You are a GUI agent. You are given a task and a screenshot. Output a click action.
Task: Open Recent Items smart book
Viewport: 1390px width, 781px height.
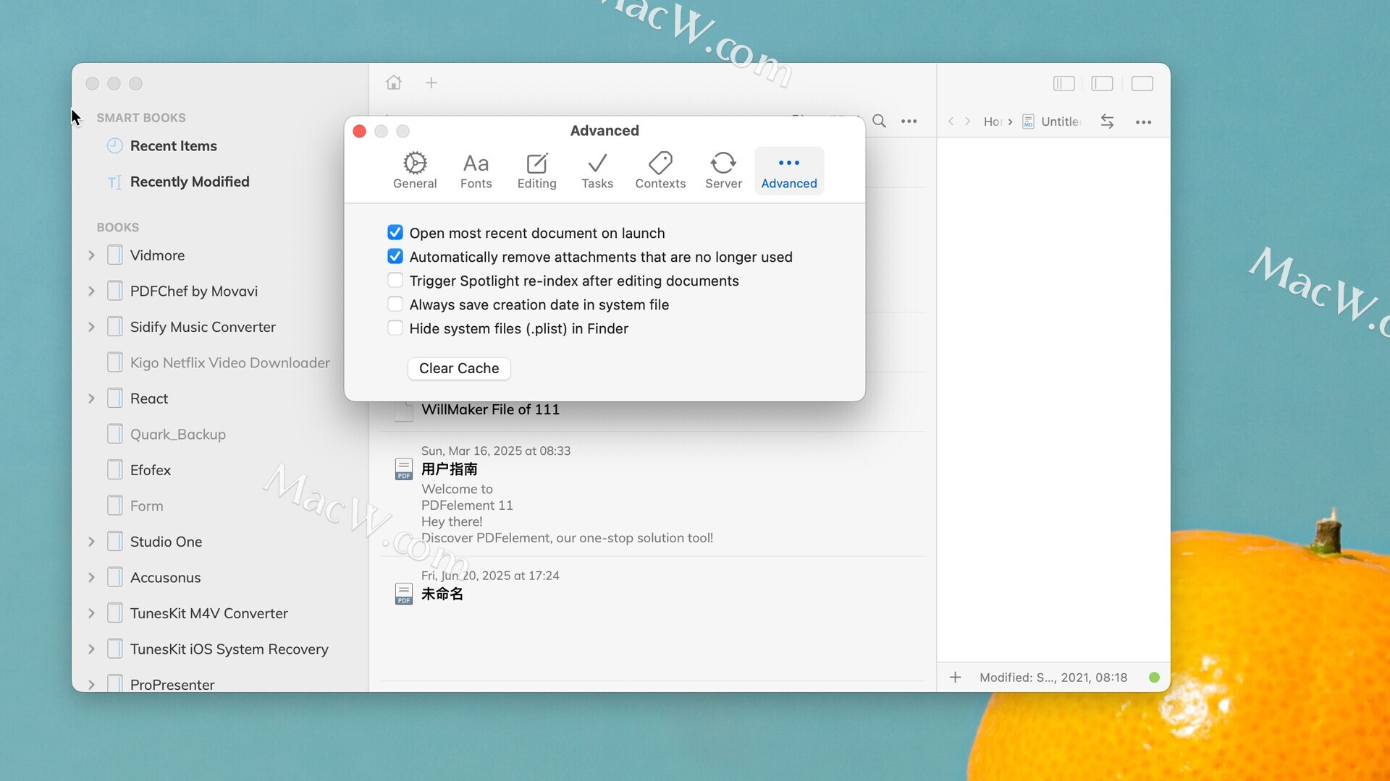pyautogui.click(x=174, y=146)
